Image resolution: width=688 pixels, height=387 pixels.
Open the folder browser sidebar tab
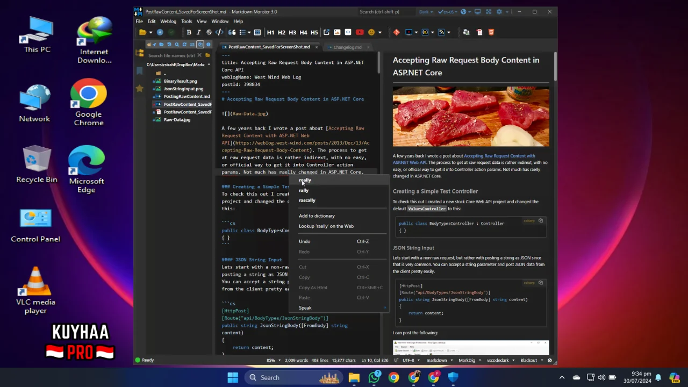[140, 53]
